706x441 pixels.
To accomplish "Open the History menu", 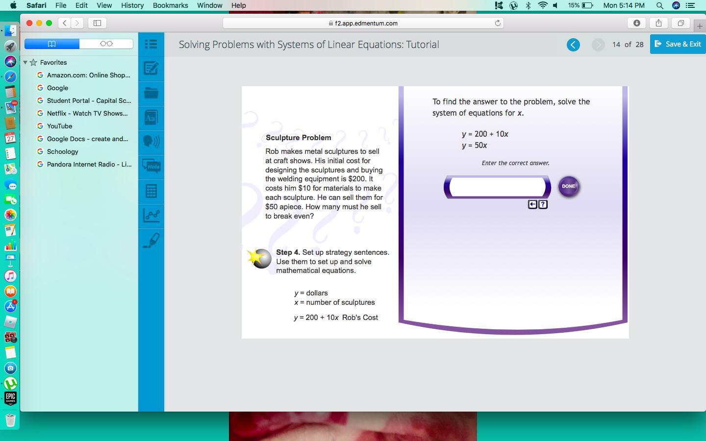I will pyautogui.click(x=132, y=5).
